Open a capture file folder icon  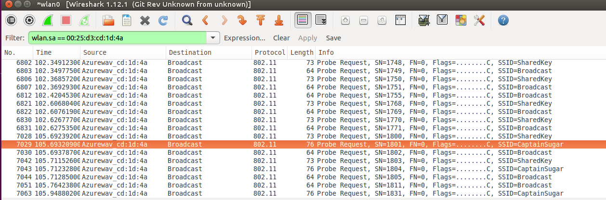pos(108,20)
